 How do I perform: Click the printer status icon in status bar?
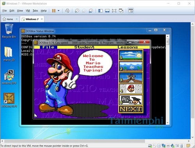168,146
